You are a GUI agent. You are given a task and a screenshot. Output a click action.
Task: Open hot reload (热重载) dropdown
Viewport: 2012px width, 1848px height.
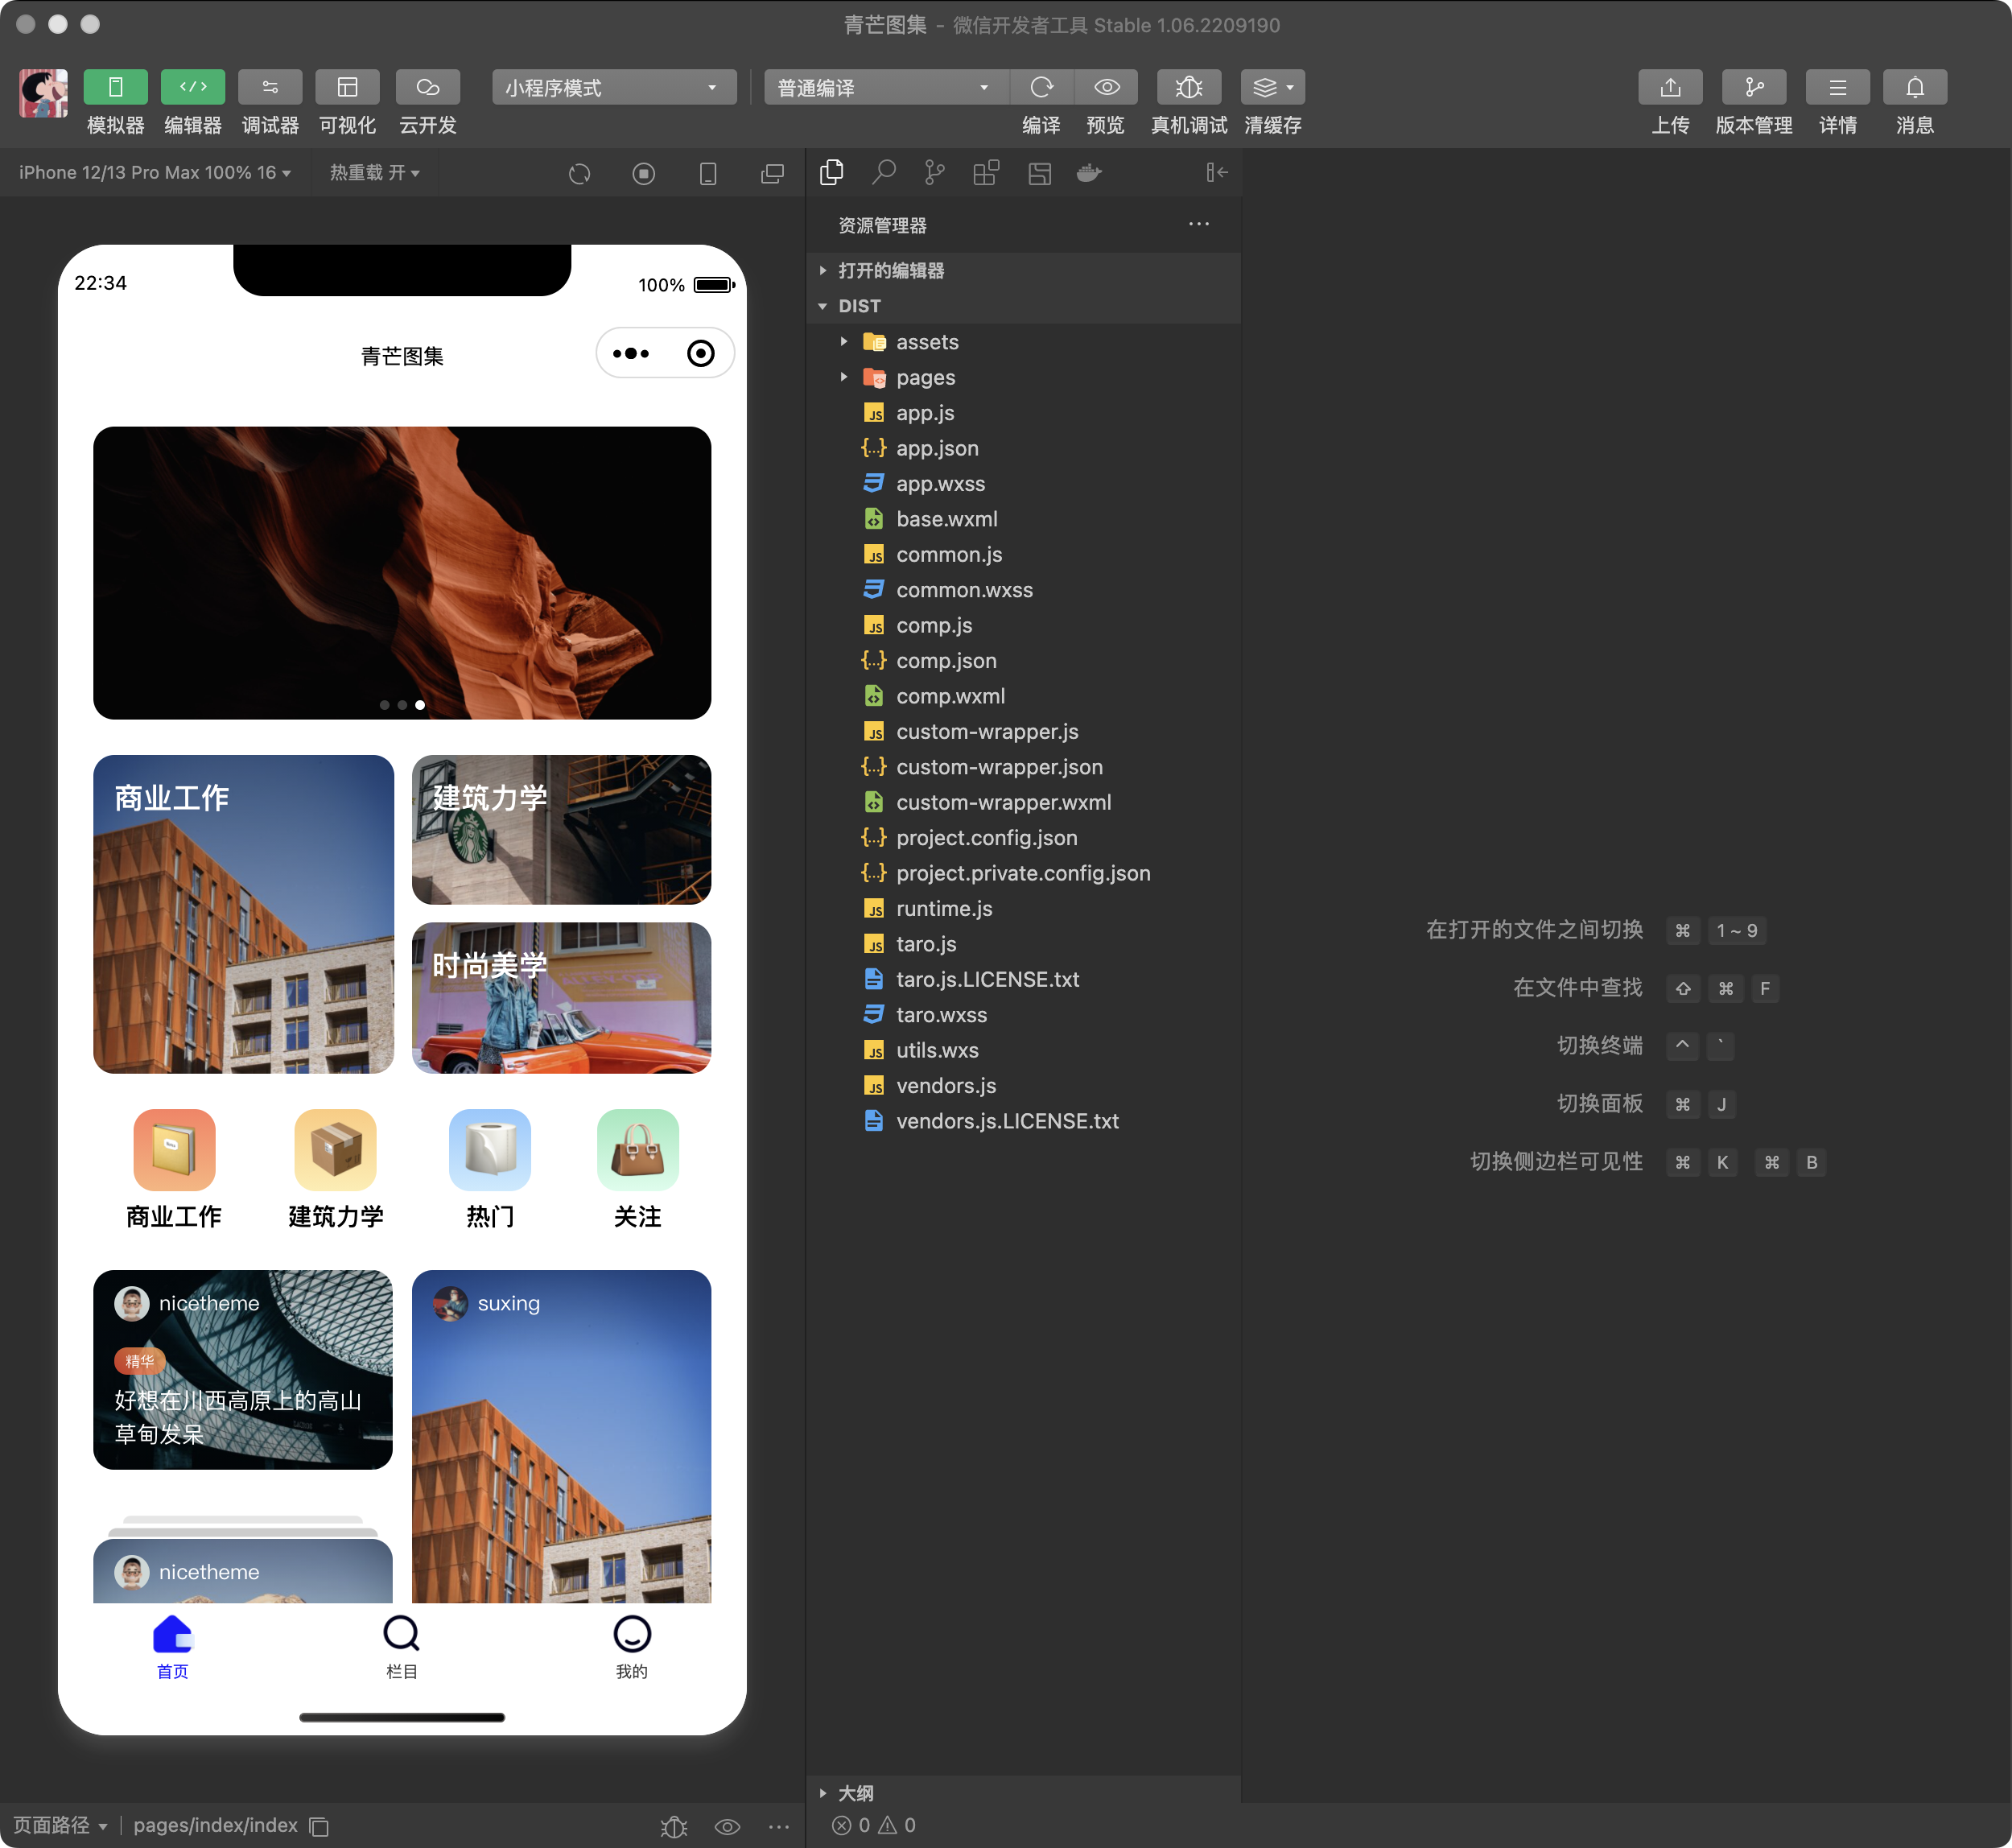pos(375,173)
